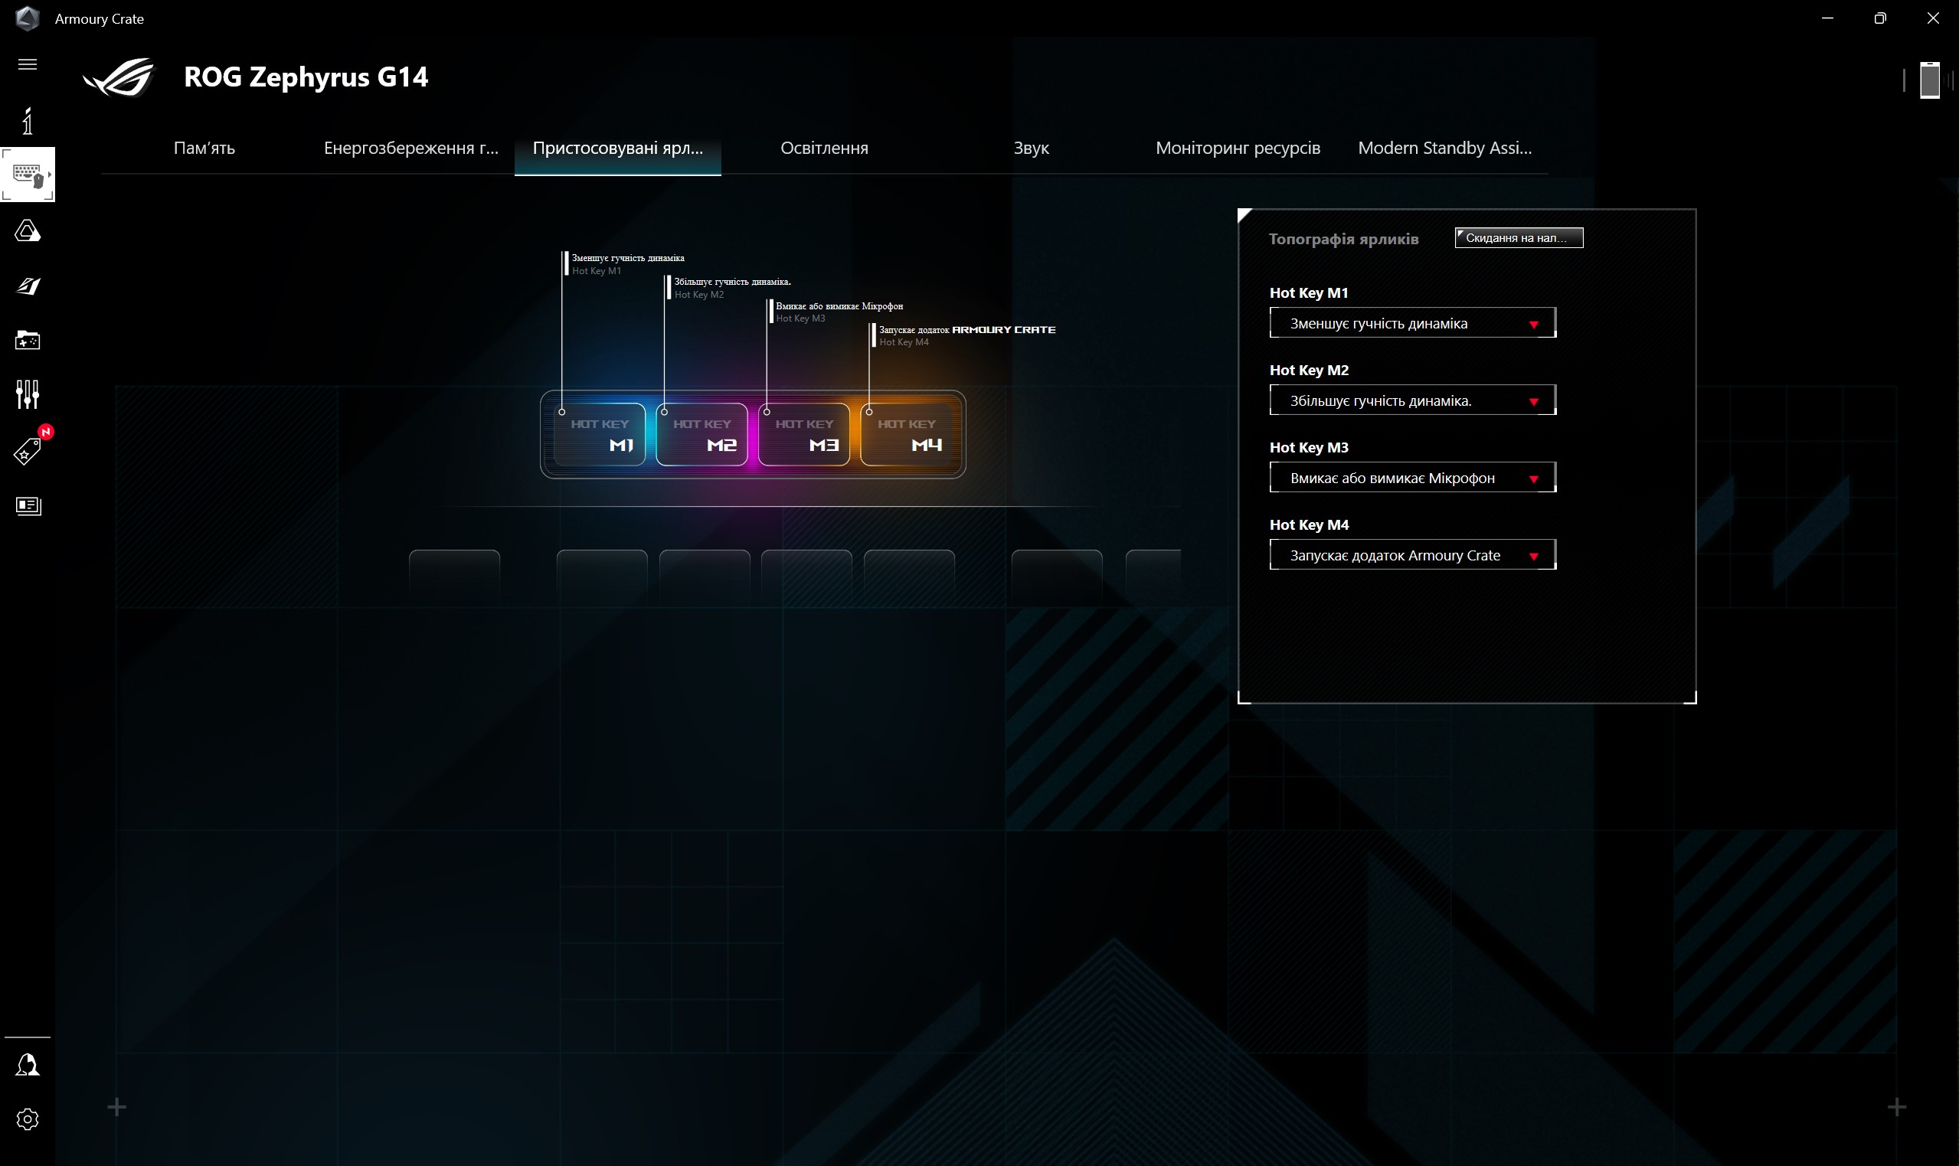Open the GameVisual slash icon in the sidebar

coord(28,286)
